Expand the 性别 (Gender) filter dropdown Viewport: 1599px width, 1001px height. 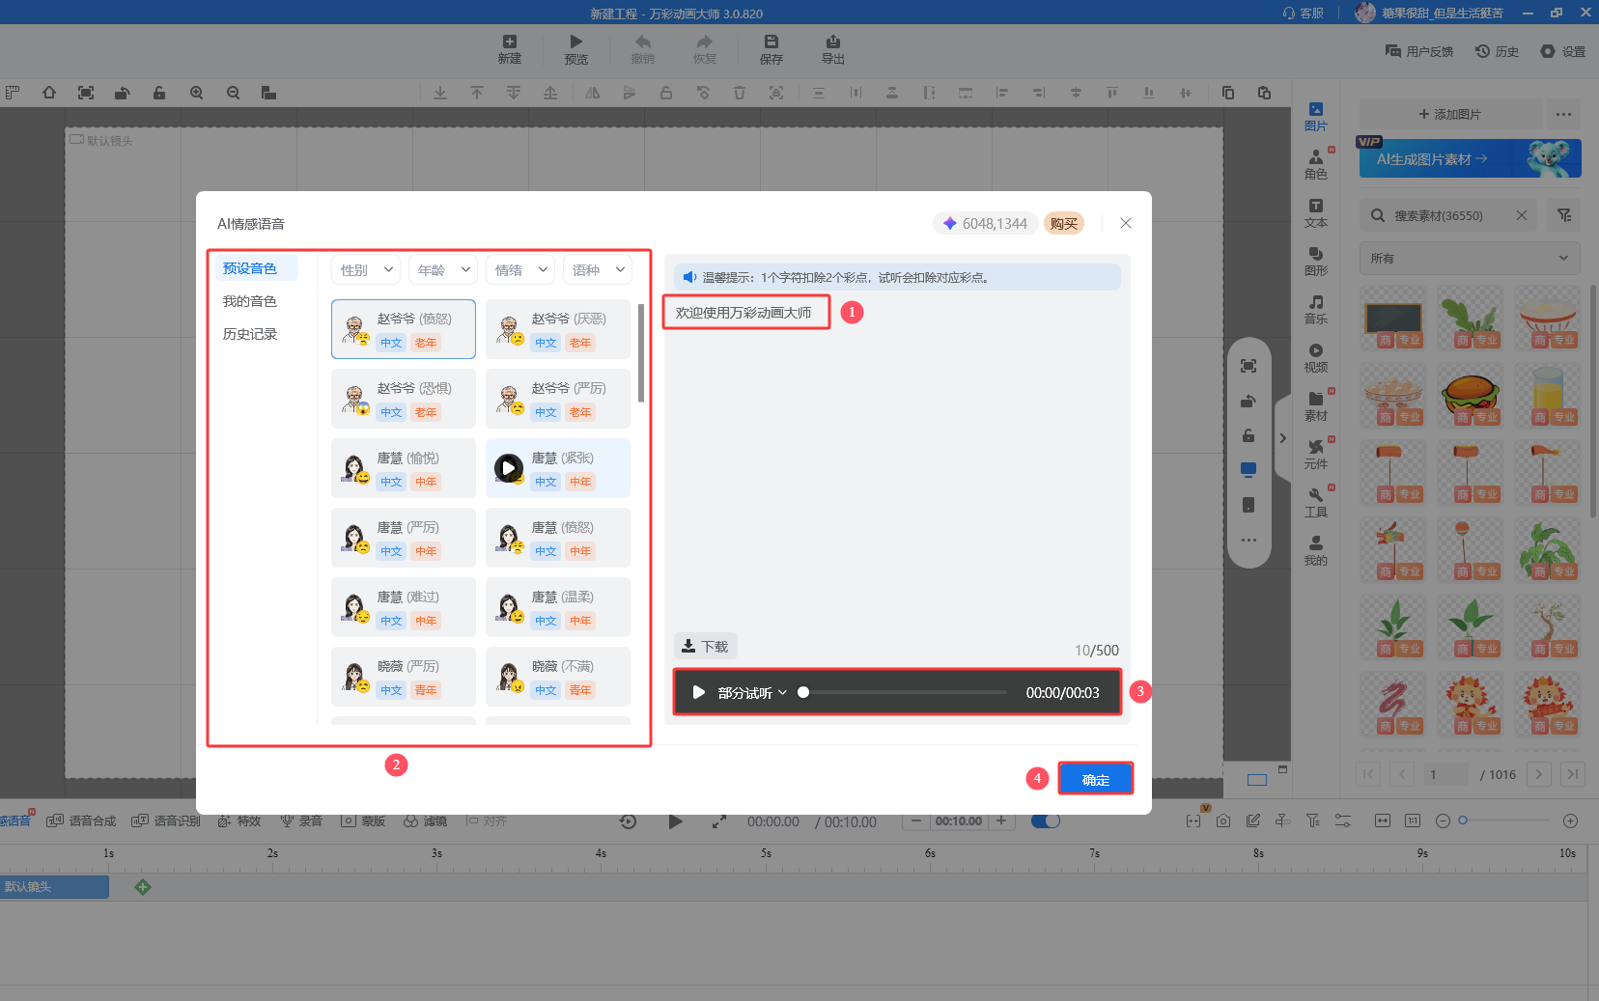366,270
